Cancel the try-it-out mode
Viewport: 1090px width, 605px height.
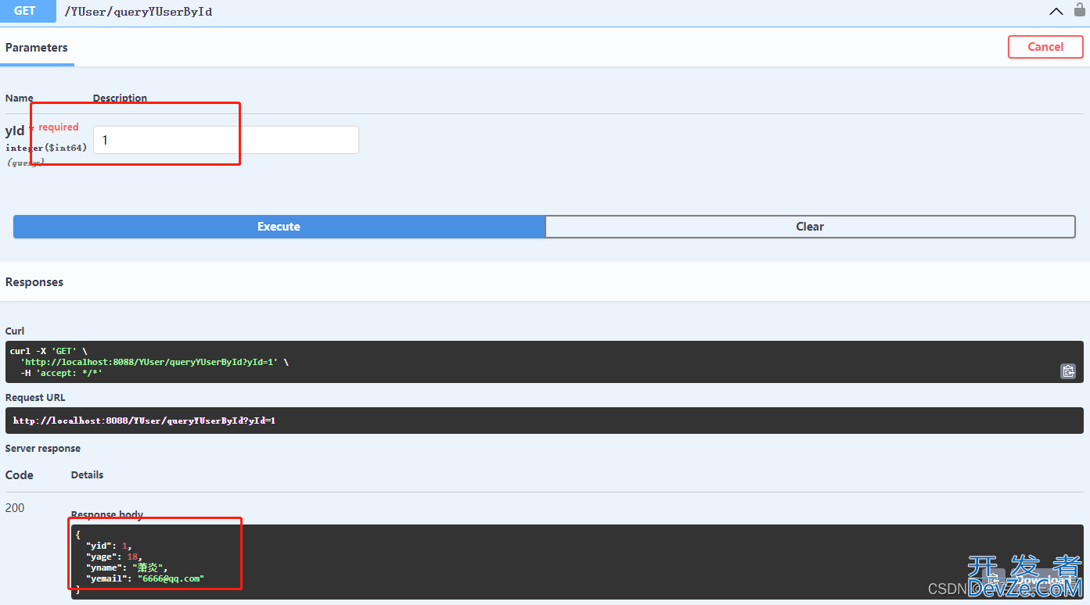pyautogui.click(x=1045, y=47)
